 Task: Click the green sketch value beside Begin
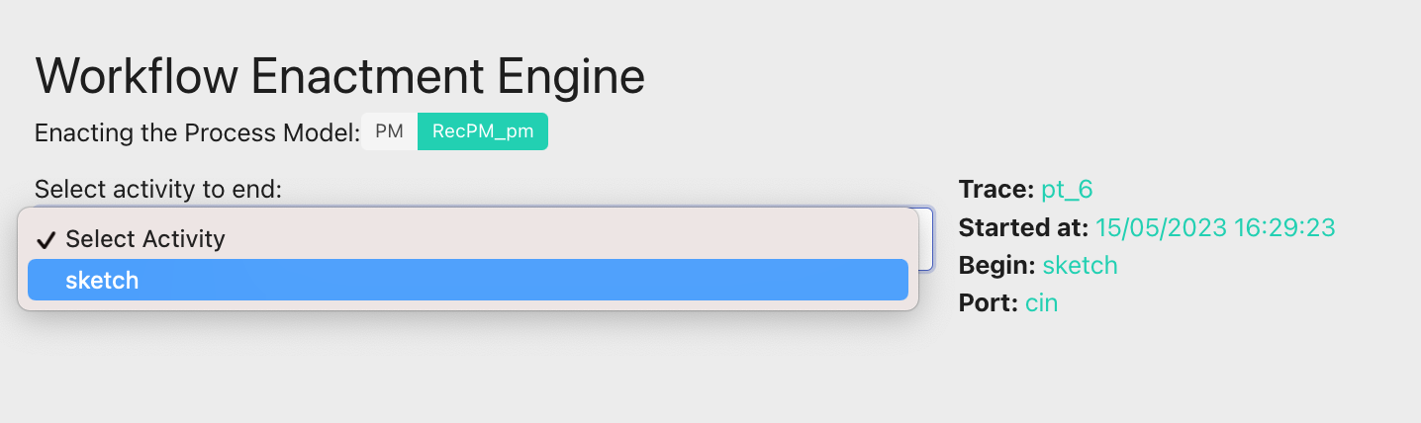1080,265
